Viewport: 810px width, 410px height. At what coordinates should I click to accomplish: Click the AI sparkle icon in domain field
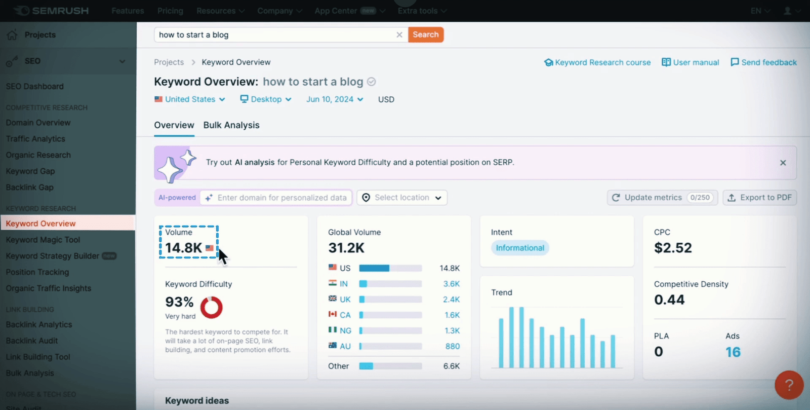pos(209,198)
